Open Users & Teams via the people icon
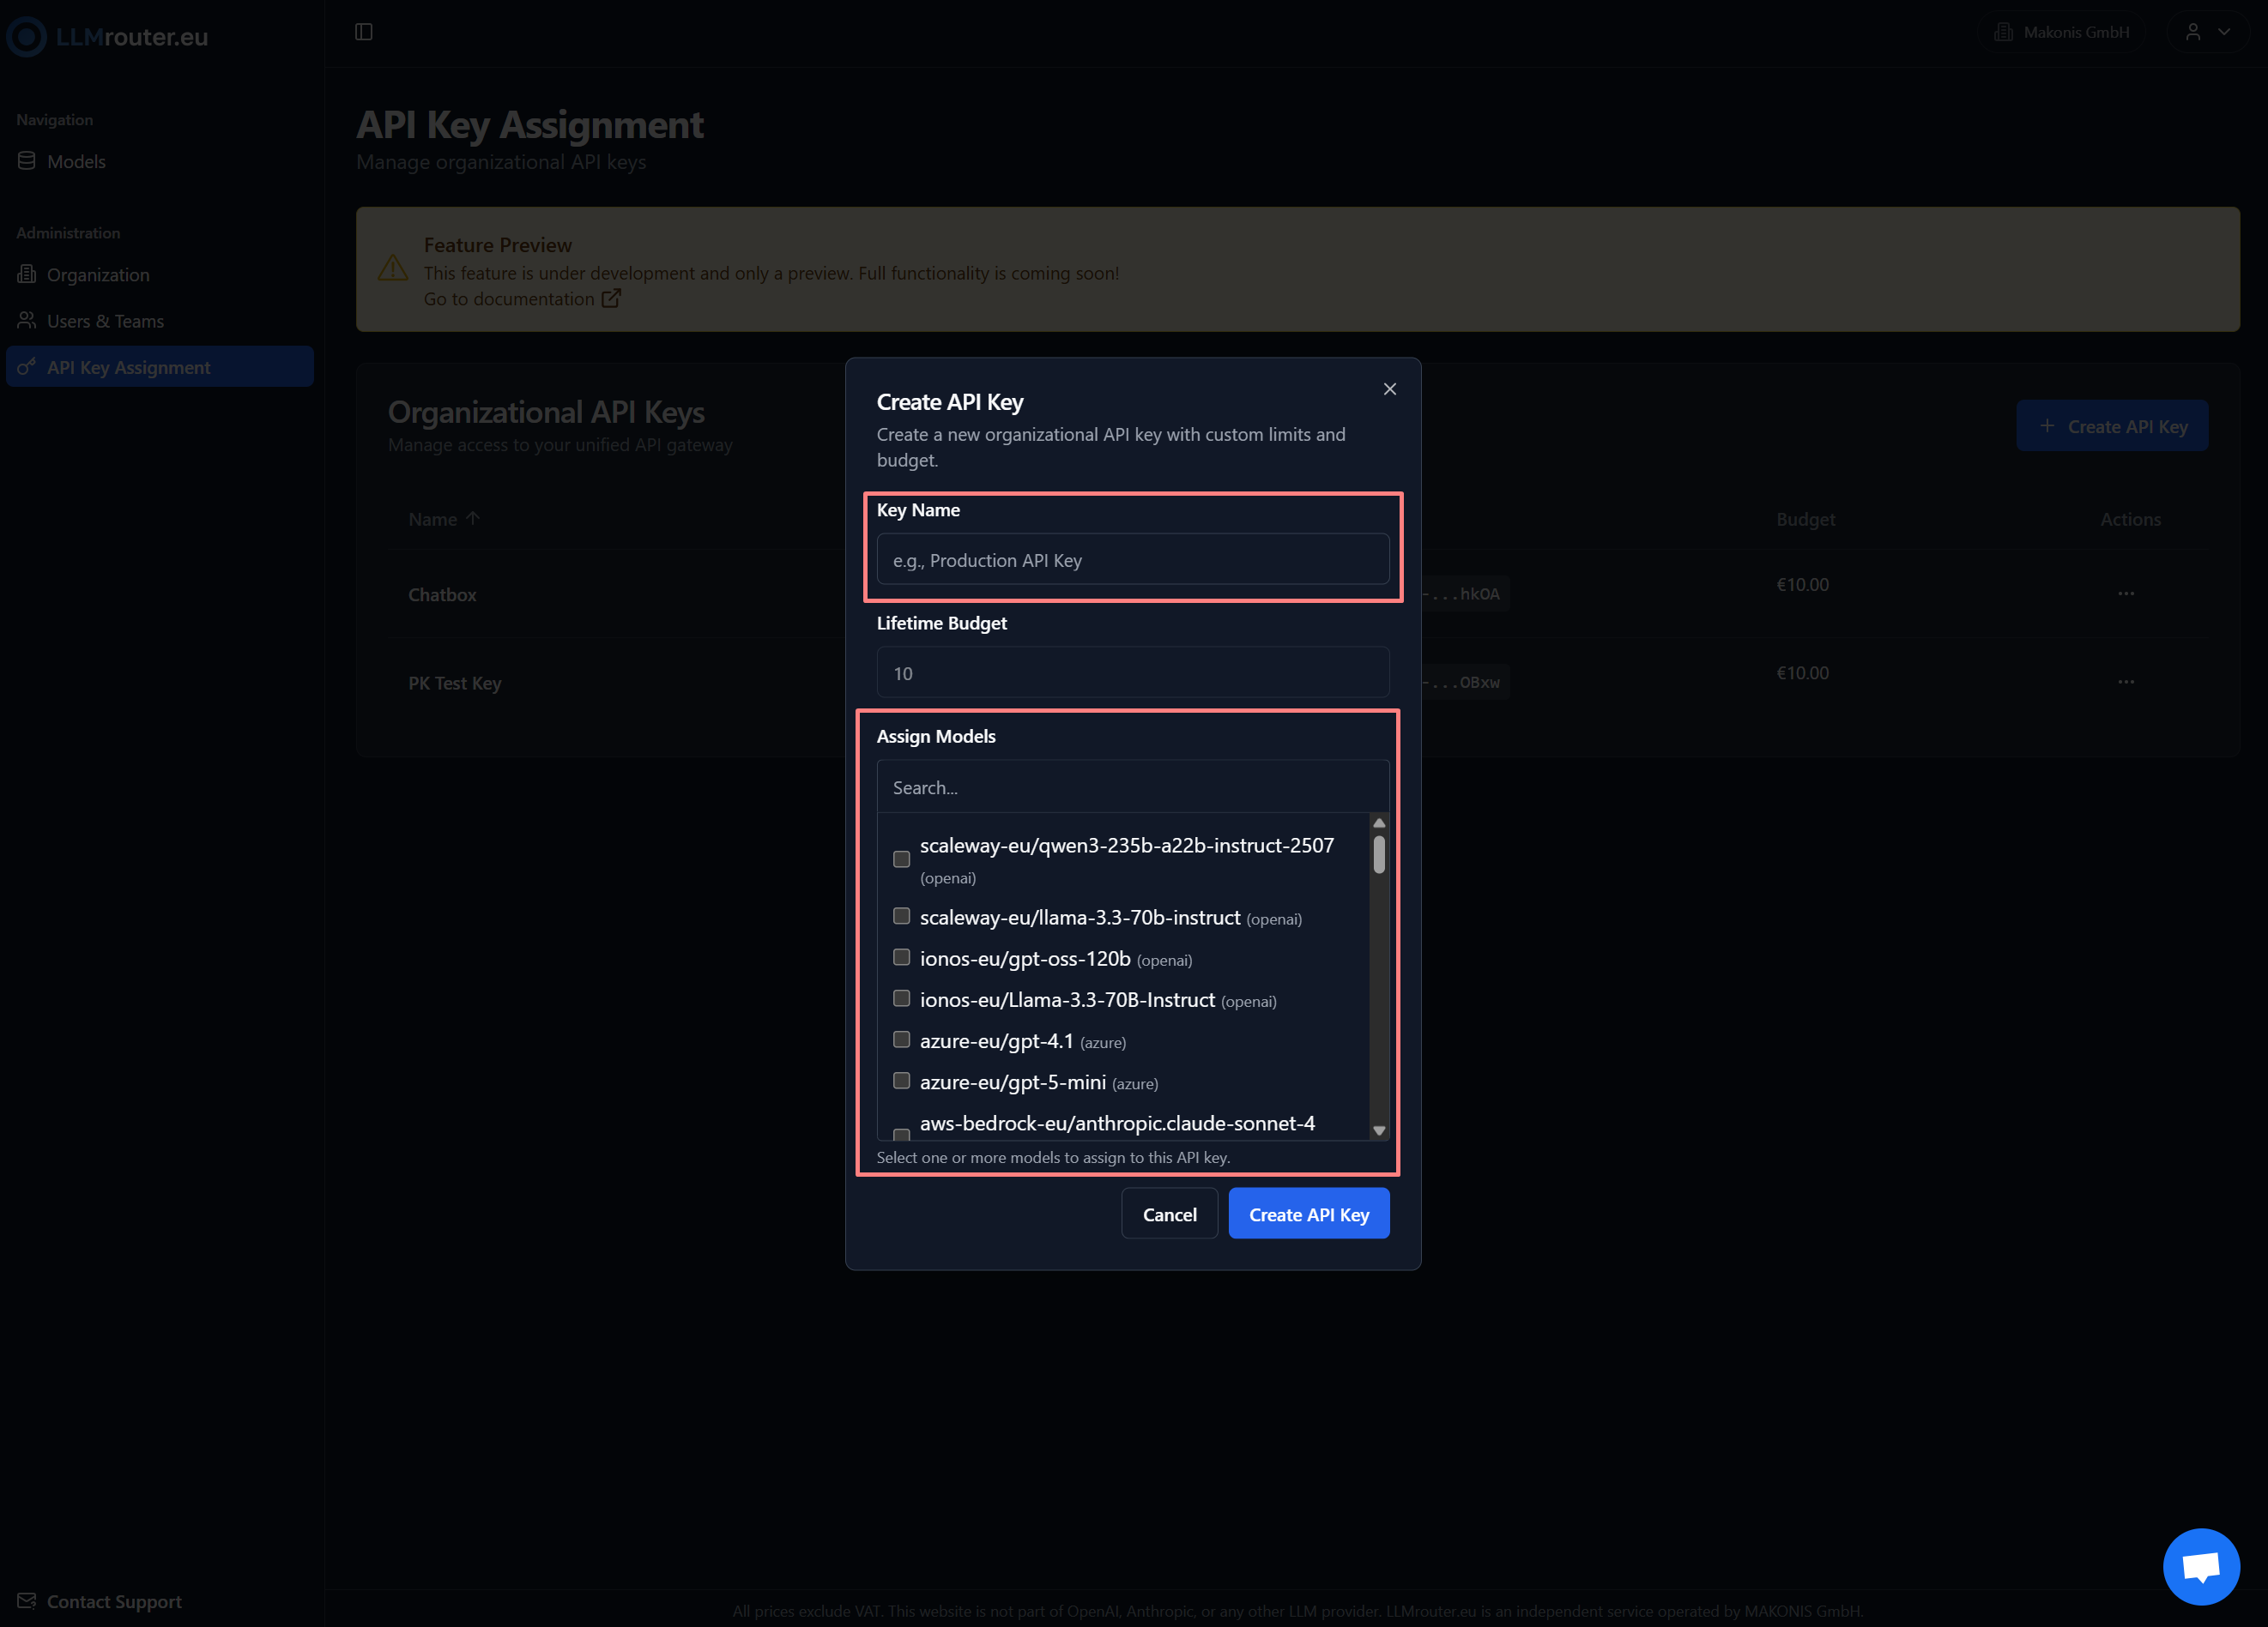This screenshot has width=2268, height=1627. click(x=27, y=320)
